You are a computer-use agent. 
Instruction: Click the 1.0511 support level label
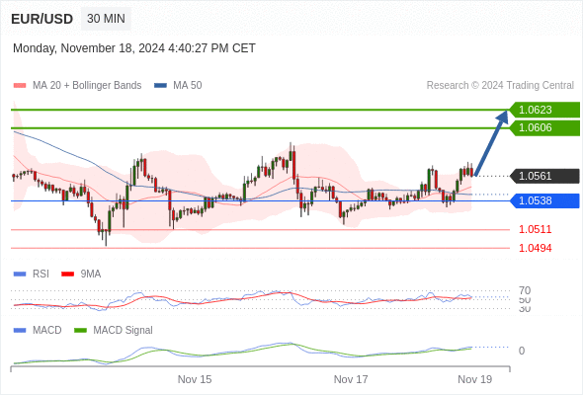click(535, 229)
